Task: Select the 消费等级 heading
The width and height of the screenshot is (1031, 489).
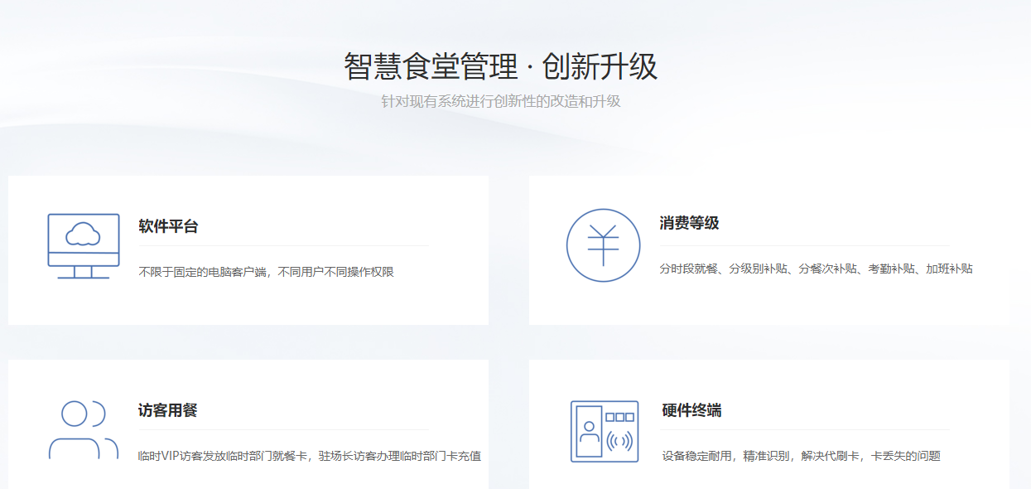Action: [689, 224]
